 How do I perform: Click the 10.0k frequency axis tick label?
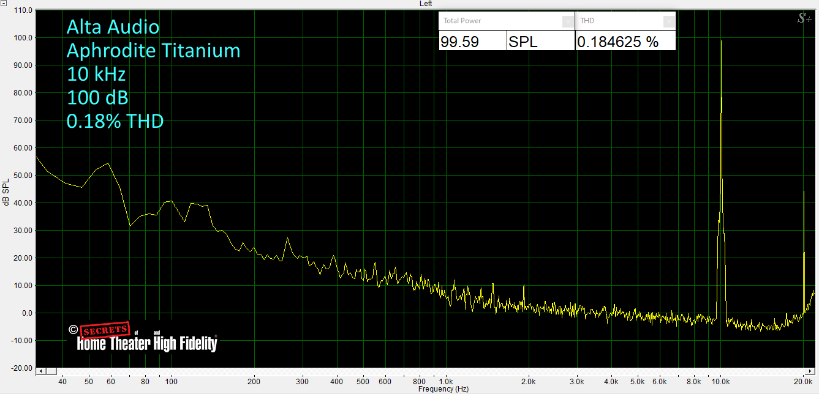click(720, 381)
